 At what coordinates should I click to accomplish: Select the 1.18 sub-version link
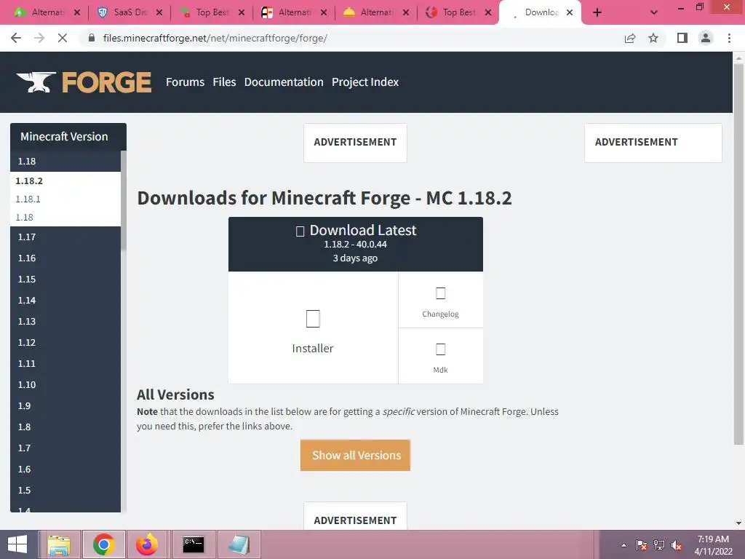24,217
